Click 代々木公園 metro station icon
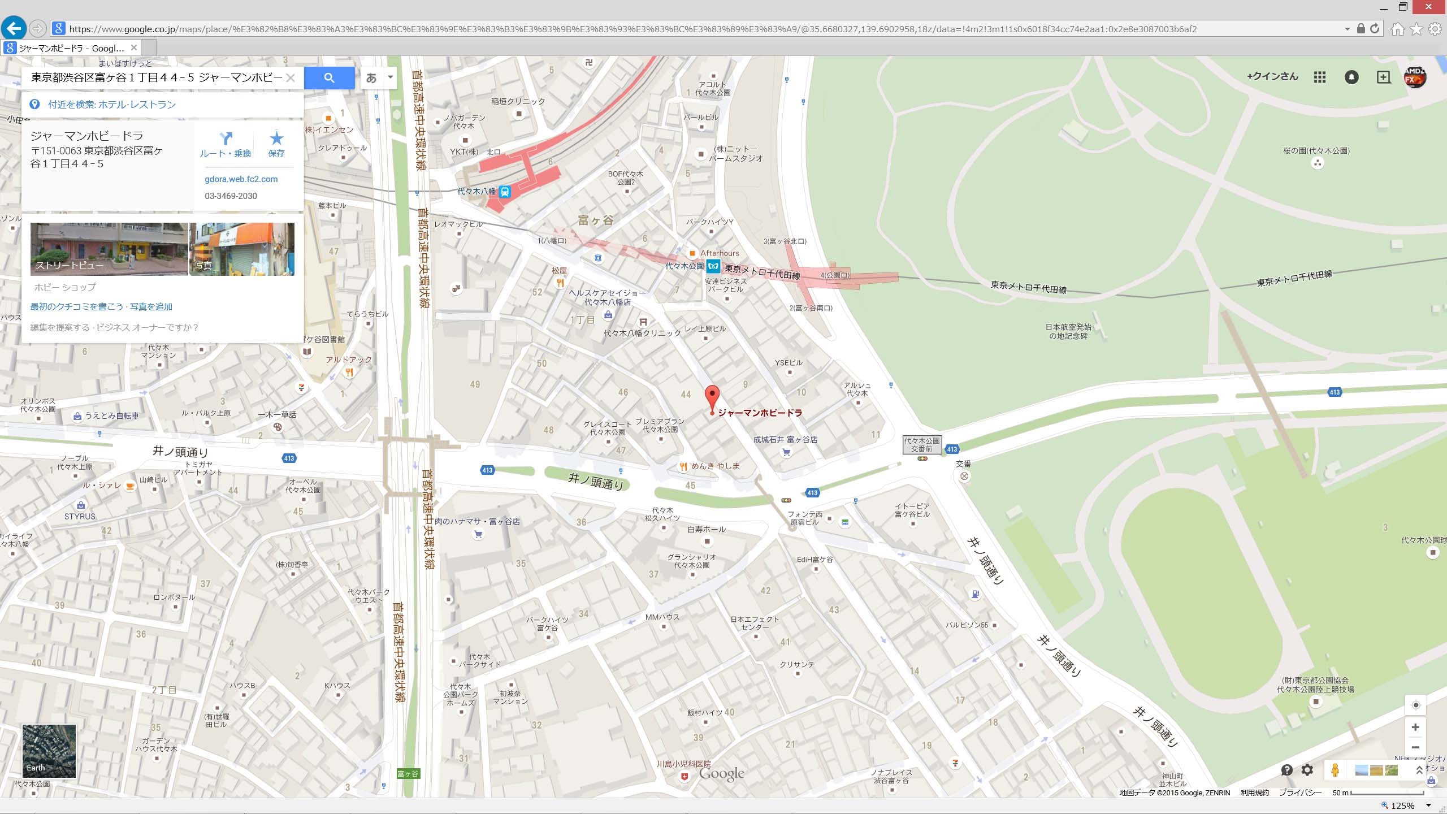 (713, 266)
